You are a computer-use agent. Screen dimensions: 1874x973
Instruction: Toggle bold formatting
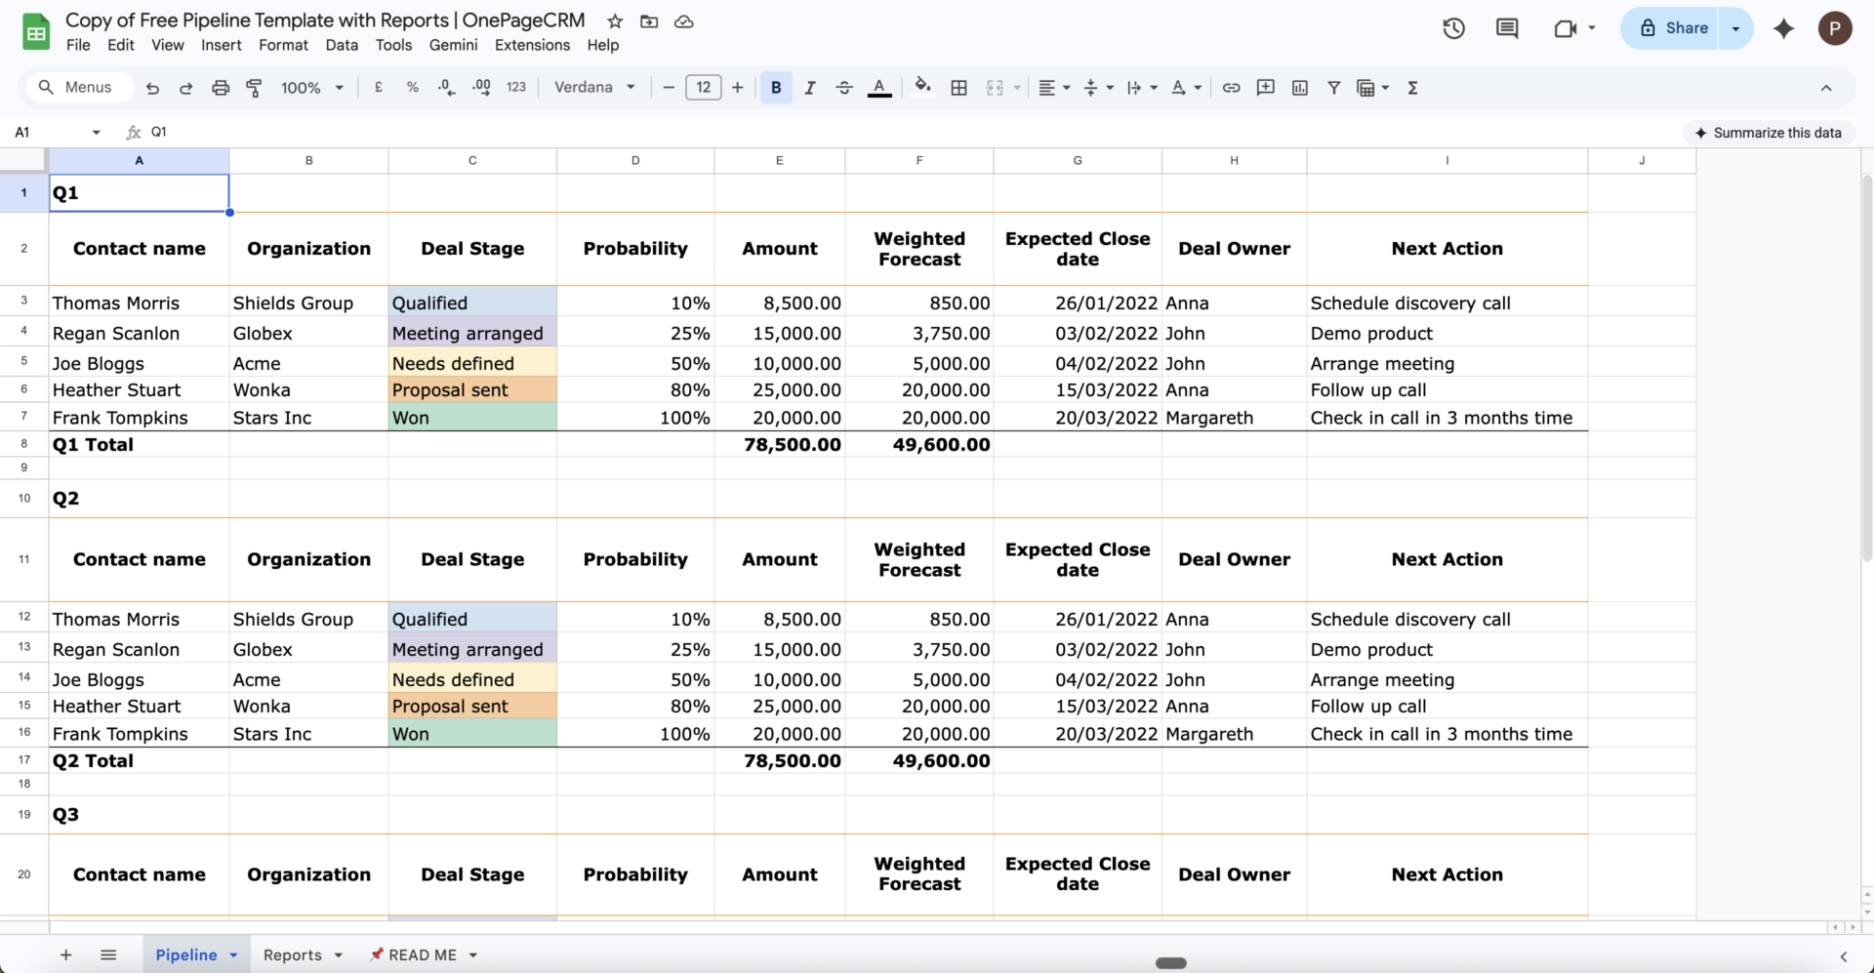coord(776,88)
